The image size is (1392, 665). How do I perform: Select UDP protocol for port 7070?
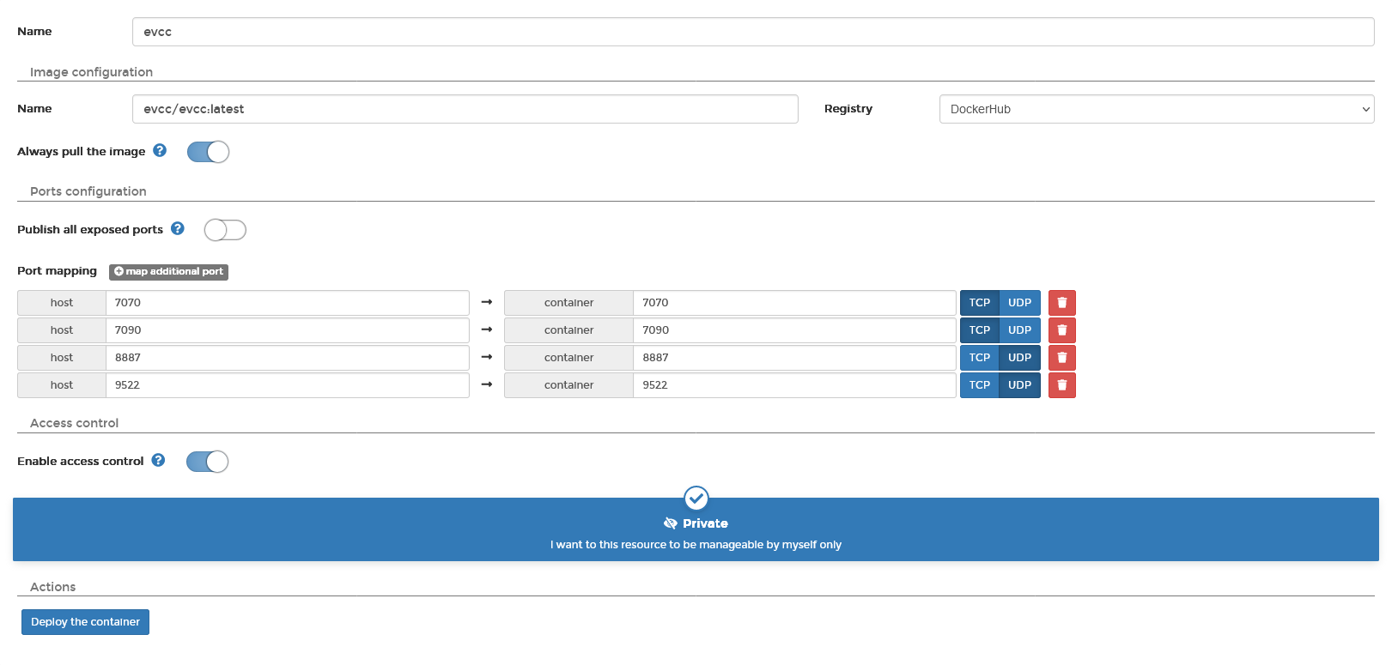pos(1019,303)
